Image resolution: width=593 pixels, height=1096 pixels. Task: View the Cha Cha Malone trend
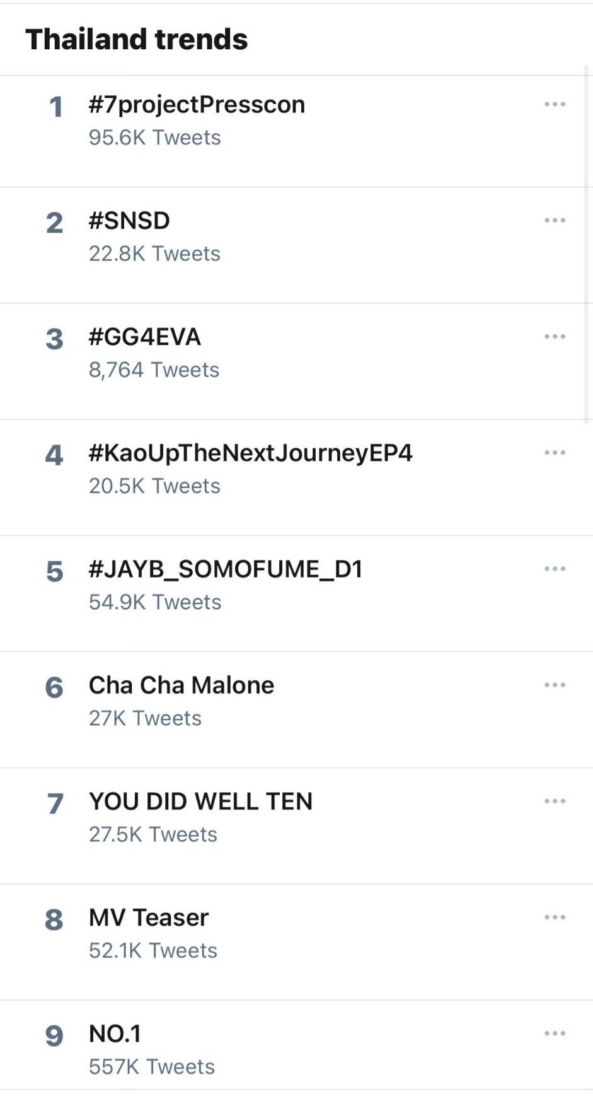click(x=181, y=685)
